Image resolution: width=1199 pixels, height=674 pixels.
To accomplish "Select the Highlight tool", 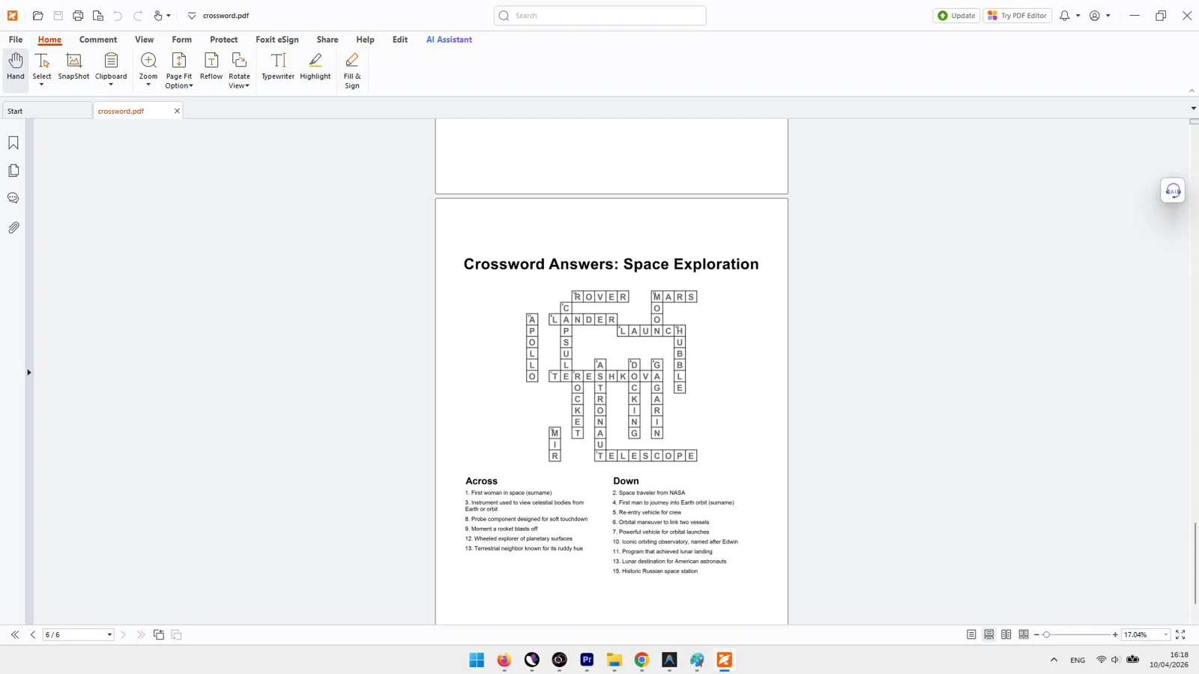I will [x=315, y=66].
